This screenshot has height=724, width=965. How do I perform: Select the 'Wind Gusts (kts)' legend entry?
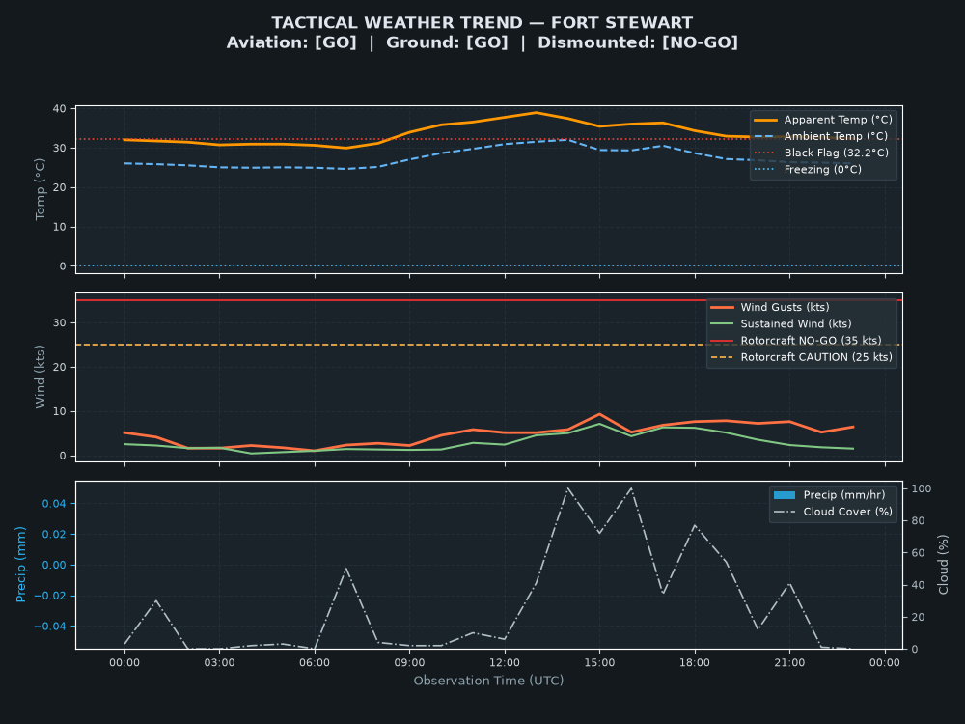pos(770,307)
